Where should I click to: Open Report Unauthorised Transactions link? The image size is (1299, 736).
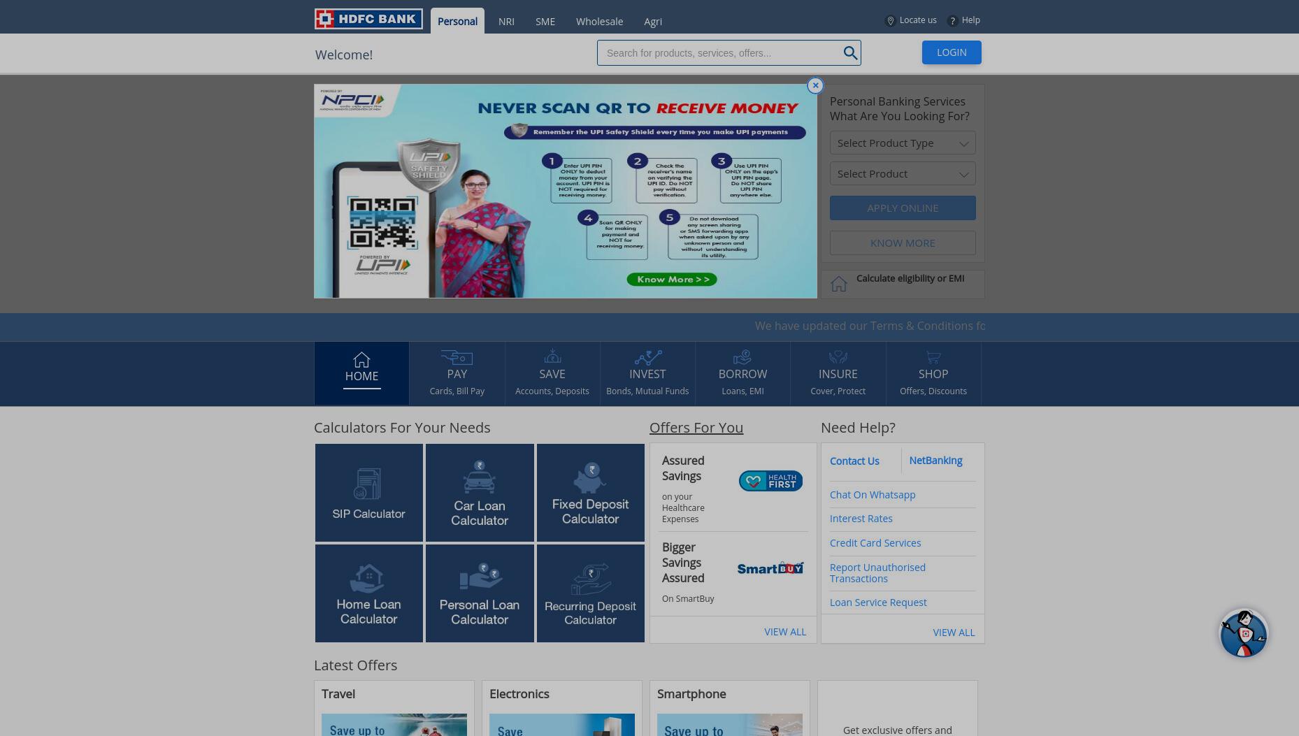pyautogui.click(x=877, y=573)
